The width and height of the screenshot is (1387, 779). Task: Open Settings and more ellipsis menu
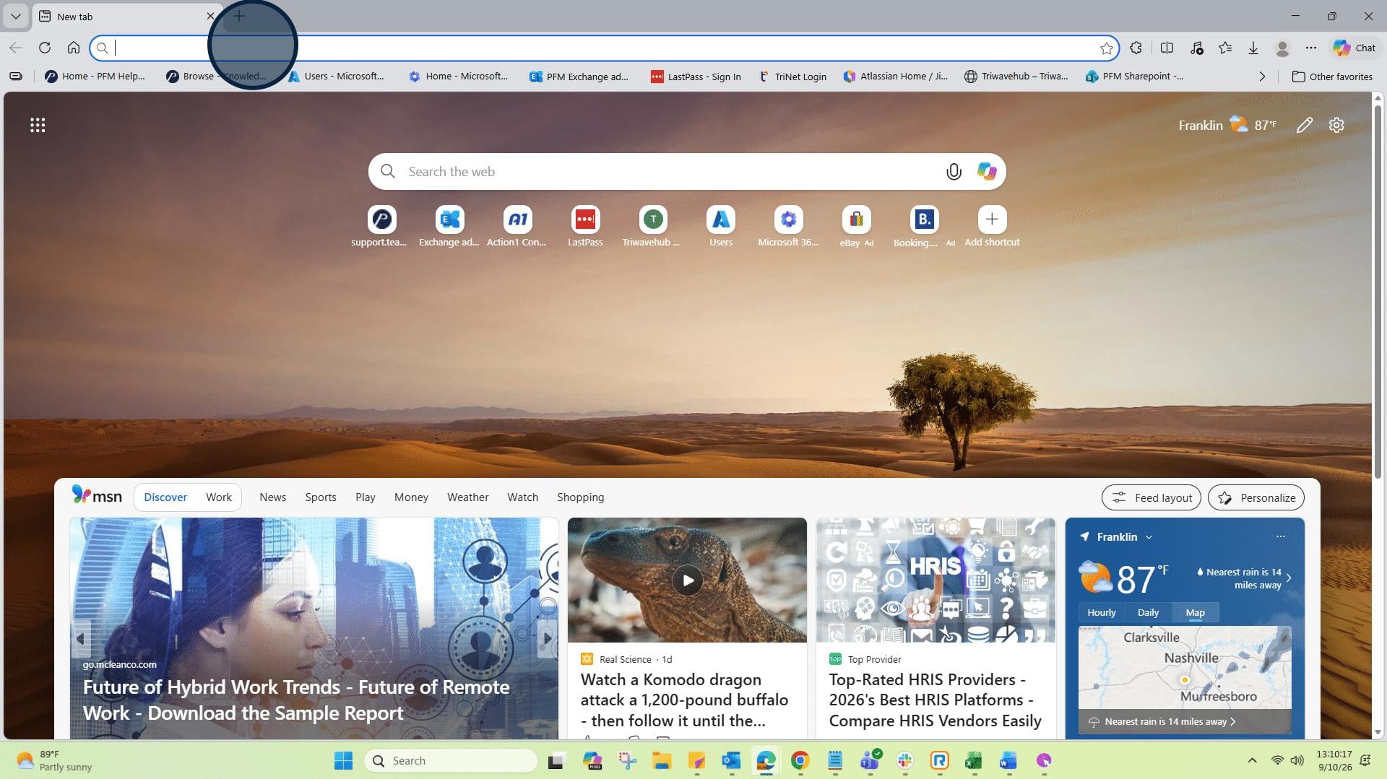point(1311,48)
